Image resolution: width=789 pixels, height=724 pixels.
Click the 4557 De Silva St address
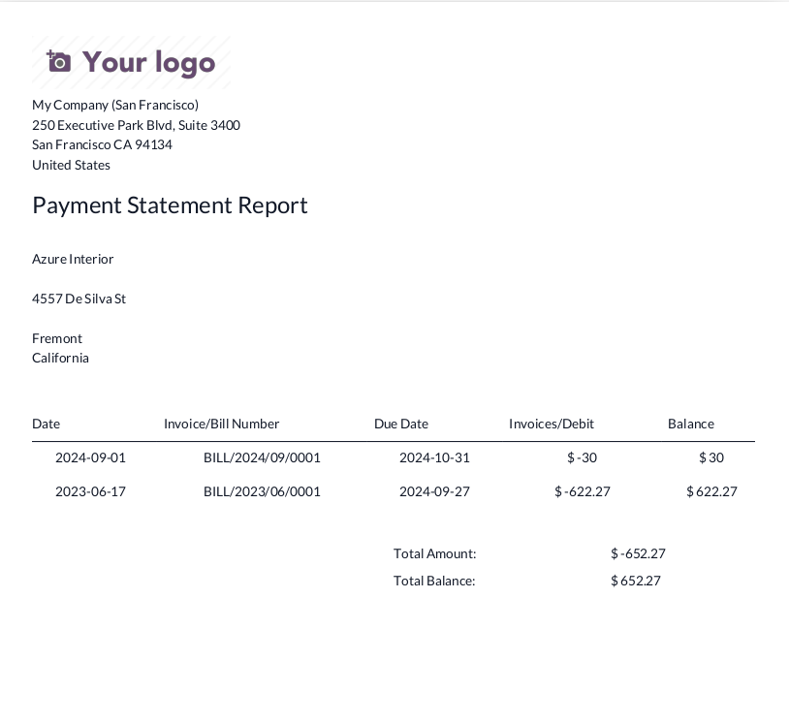point(79,299)
